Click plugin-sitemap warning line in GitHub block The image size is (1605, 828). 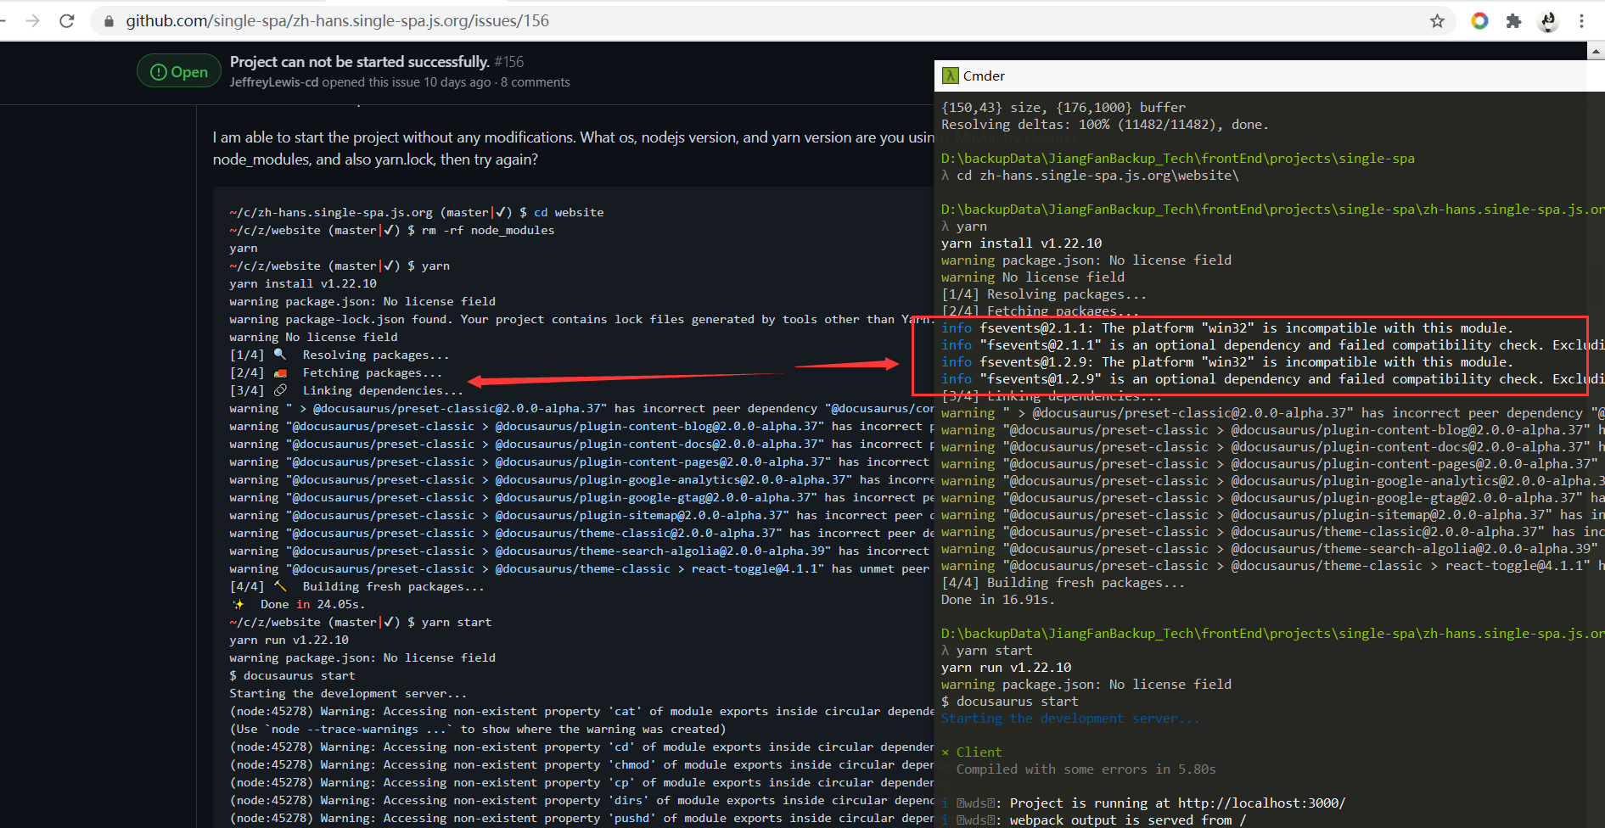pos(581,515)
